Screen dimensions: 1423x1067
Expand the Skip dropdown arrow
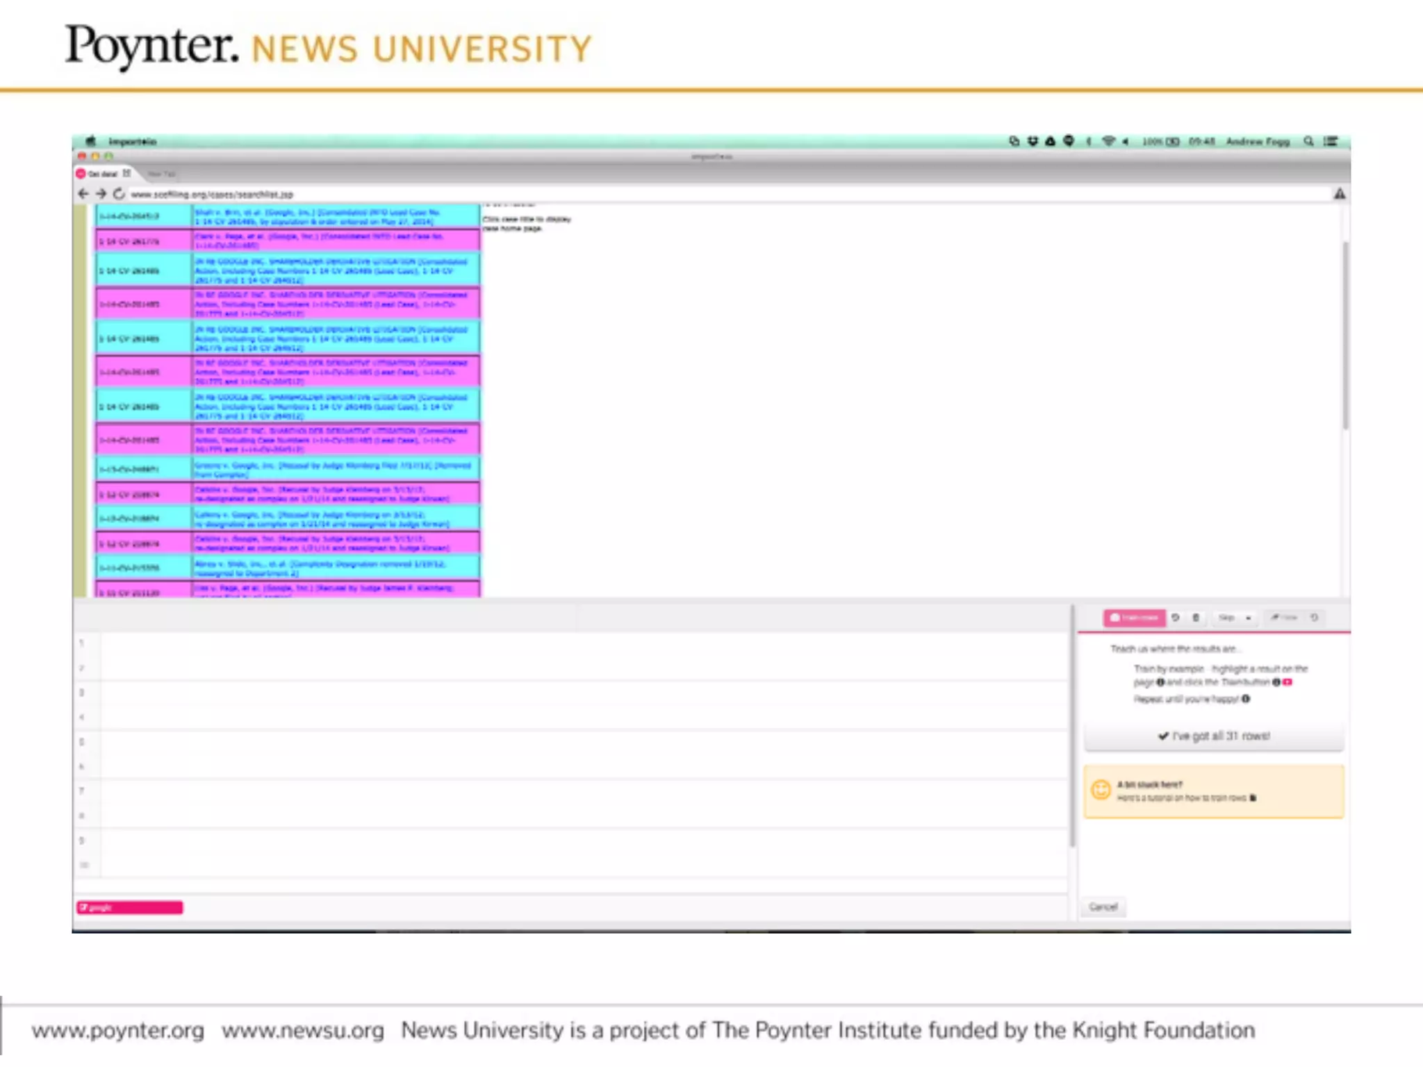click(x=1249, y=618)
